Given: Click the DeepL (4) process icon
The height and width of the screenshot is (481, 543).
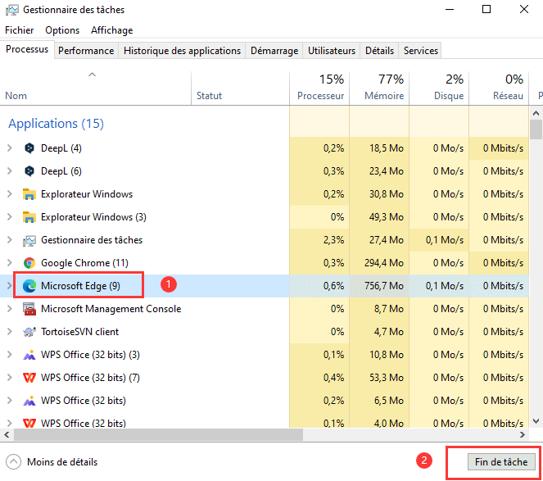Looking at the screenshot, I should [29, 148].
